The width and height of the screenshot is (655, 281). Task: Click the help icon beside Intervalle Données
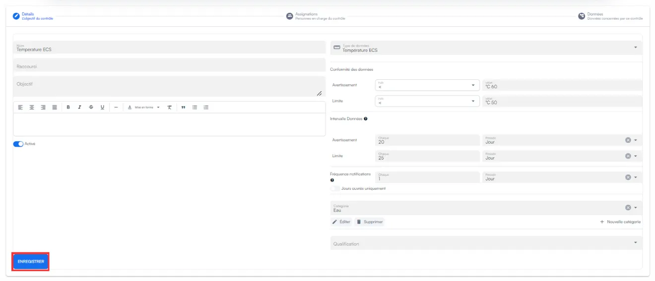click(x=366, y=119)
